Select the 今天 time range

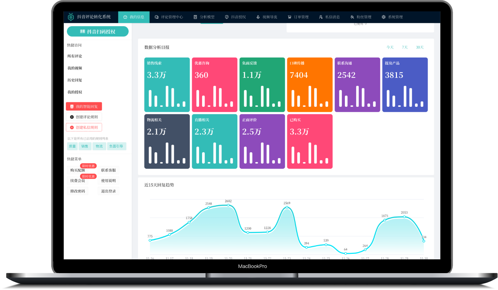point(390,47)
